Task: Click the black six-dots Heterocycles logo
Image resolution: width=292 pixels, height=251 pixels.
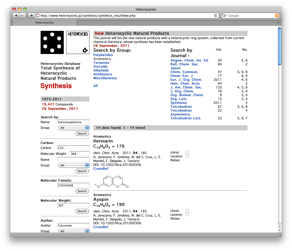Action: pyautogui.click(x=52, y=42)
